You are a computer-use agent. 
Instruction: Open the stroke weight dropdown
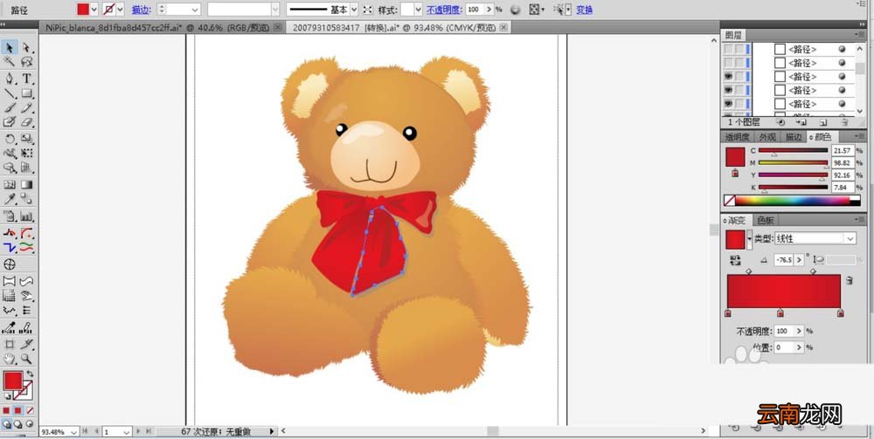pyautogui.click(x=195, y=10)
